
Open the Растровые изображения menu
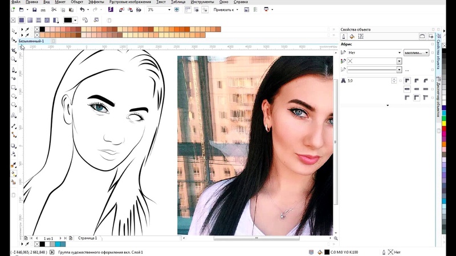click(130, 2)
